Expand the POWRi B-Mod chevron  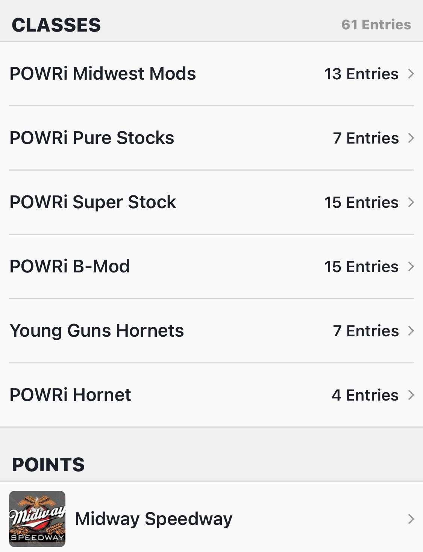[x=411, y=266]
